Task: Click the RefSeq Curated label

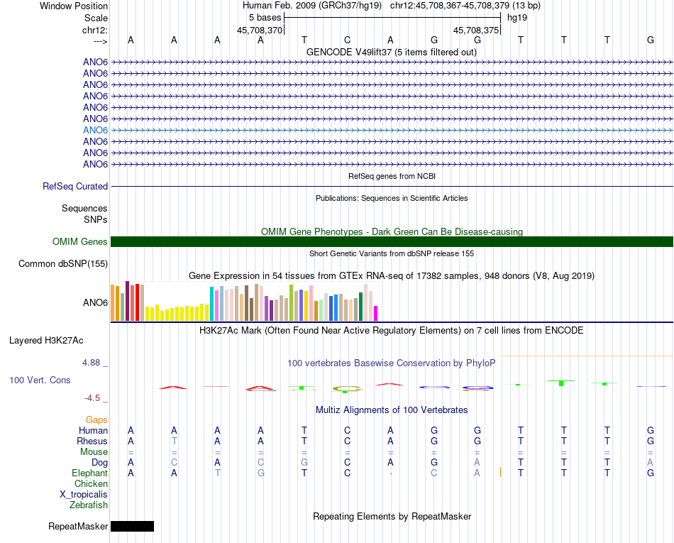Action: coord(75,186)
